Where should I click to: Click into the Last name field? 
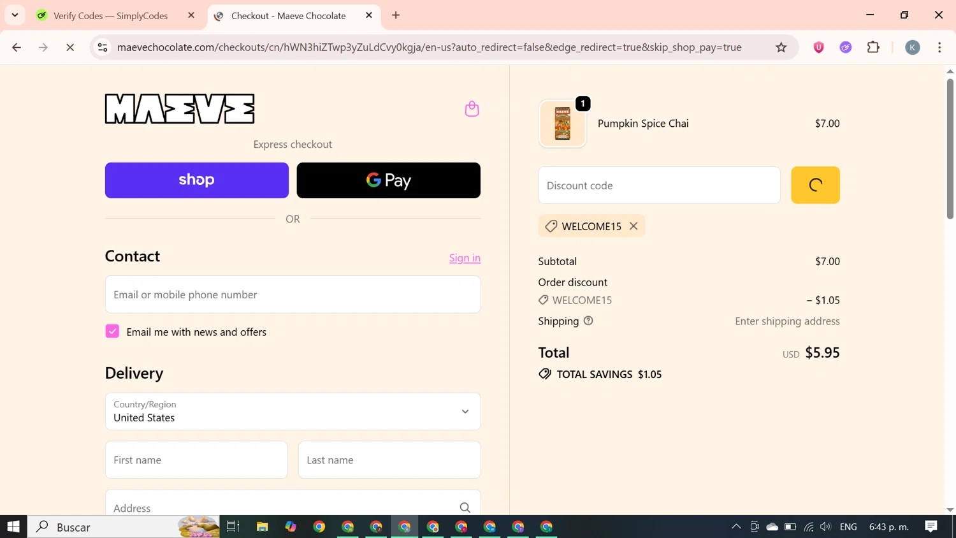coord(389,460)
